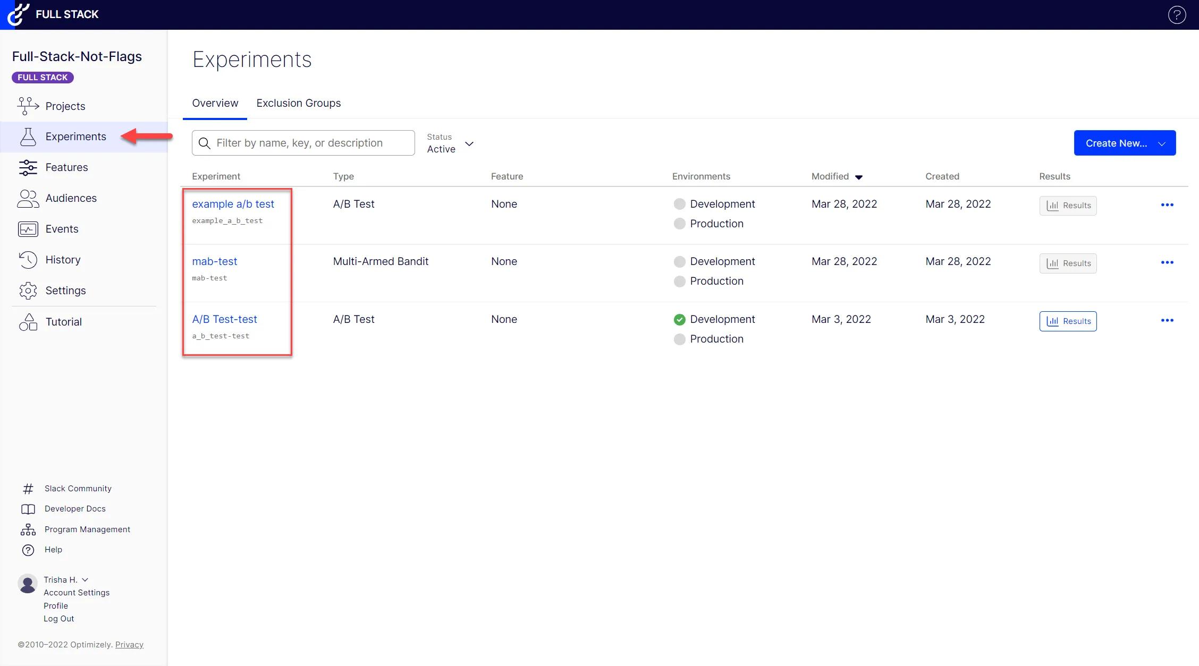Click the Events chart icon
This screenshot has height=666, width=1199.
(28, 229)
